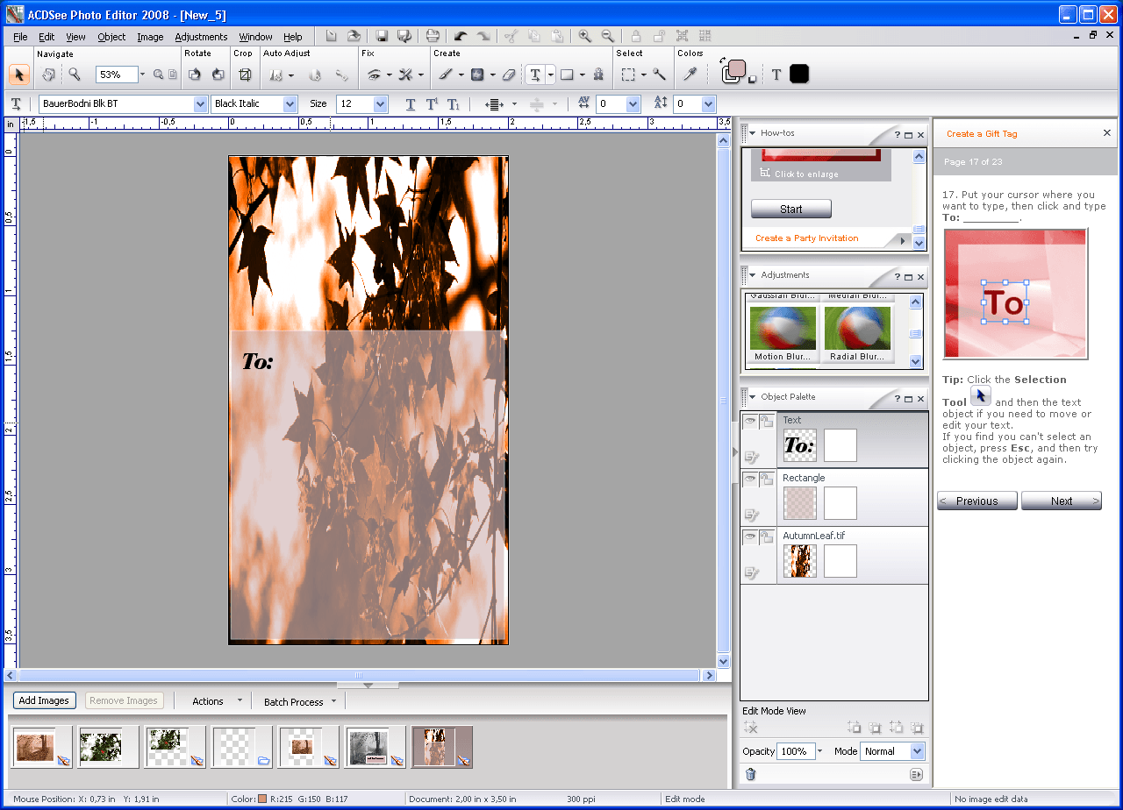Open the Adjustments menu
1123x810 pixels.
pyautogui.click(x=201, y=37)
